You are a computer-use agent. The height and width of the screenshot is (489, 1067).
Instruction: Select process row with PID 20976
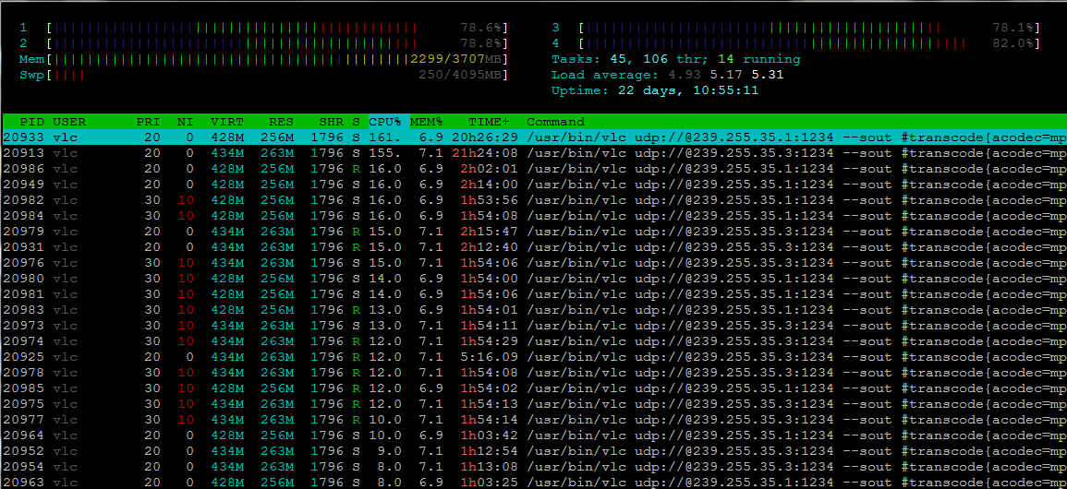(534, 262)
